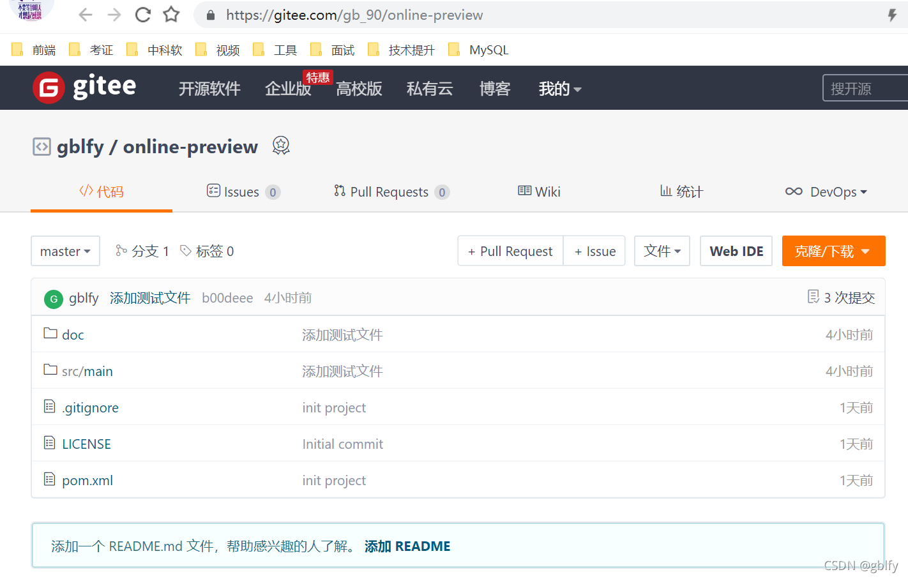Open the 考证 bookmark folder

point(91,50)
